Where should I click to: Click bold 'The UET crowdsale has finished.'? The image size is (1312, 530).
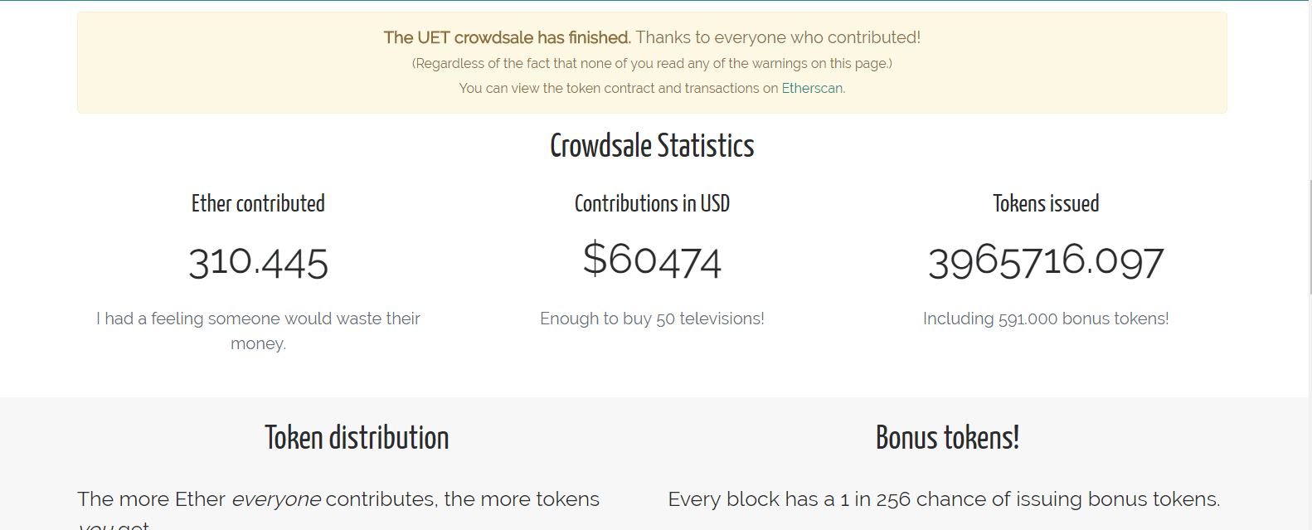pyautogui.click(x=507, y=37)
